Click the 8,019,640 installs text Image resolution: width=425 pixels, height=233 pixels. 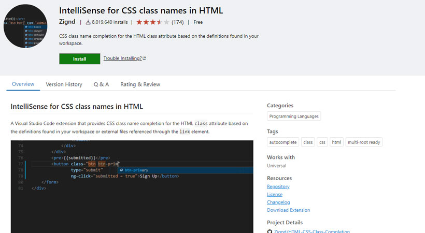point(110,22)
